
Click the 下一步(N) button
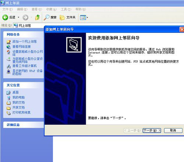click(152, 130)
